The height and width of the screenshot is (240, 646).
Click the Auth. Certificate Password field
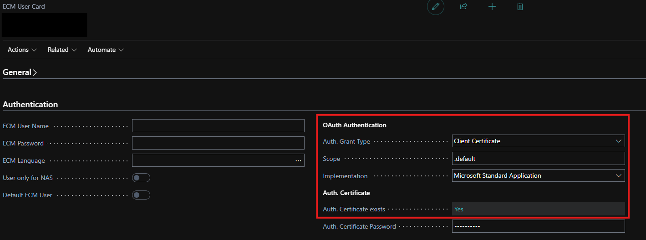538,226
